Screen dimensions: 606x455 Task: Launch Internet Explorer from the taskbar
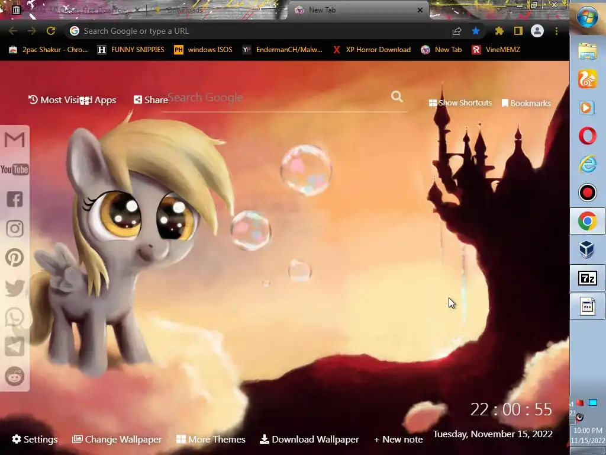click(x=588, y=164)
